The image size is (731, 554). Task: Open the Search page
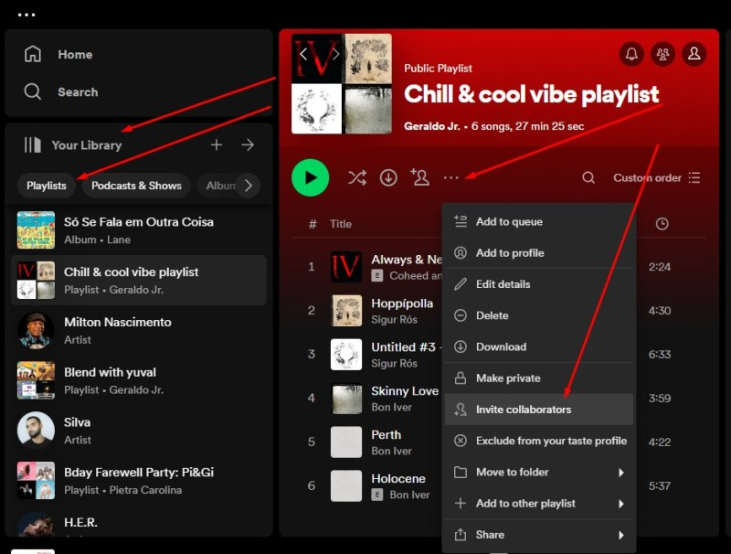pos(77,91)
